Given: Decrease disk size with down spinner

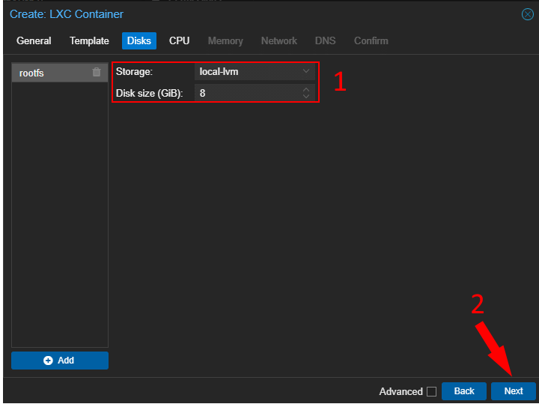Looking at the screenshot, I should click(x=305, y=97).
